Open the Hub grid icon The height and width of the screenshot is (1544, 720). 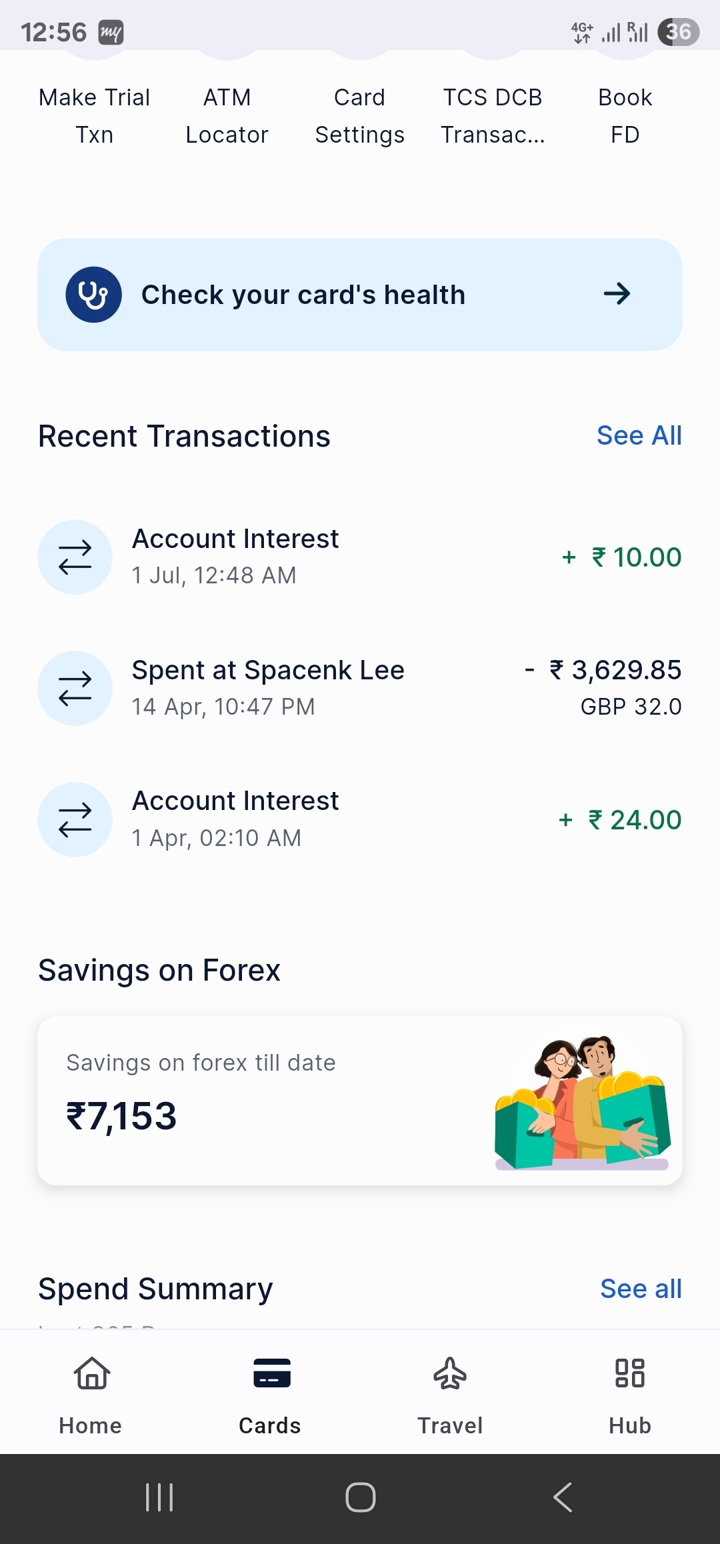pyautogui.click(x=629, y=1375)
